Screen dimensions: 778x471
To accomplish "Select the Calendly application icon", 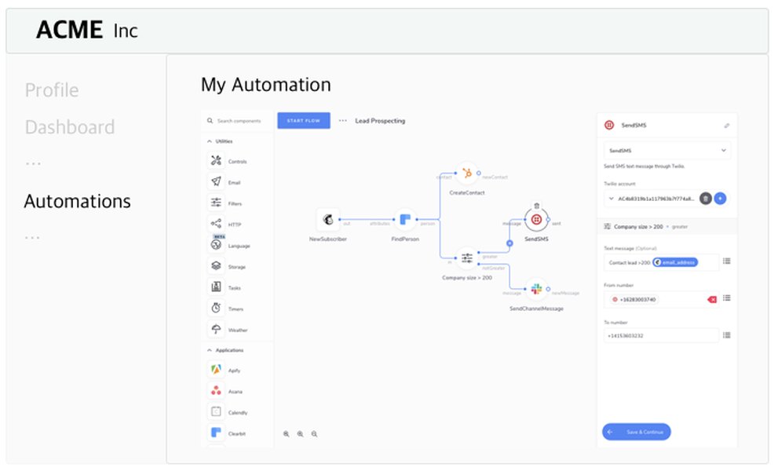I will click(214, 410).
